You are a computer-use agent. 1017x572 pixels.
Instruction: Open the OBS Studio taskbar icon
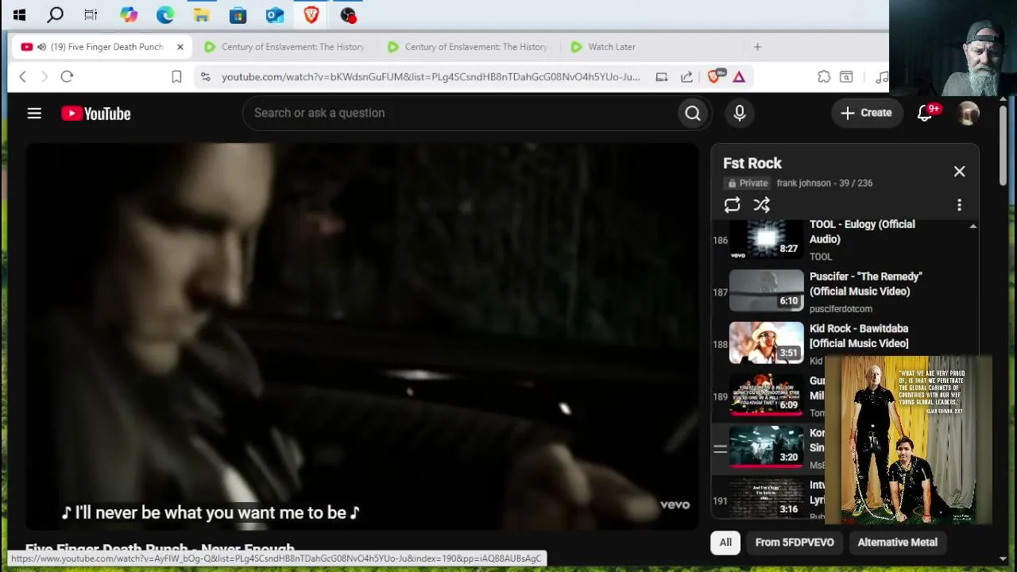[x=348, y=14]
